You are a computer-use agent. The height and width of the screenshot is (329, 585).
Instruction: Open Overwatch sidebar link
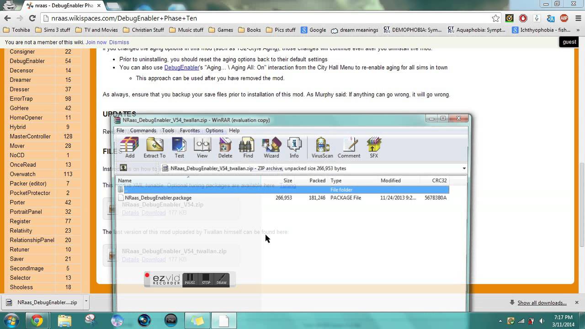point(22,174)
